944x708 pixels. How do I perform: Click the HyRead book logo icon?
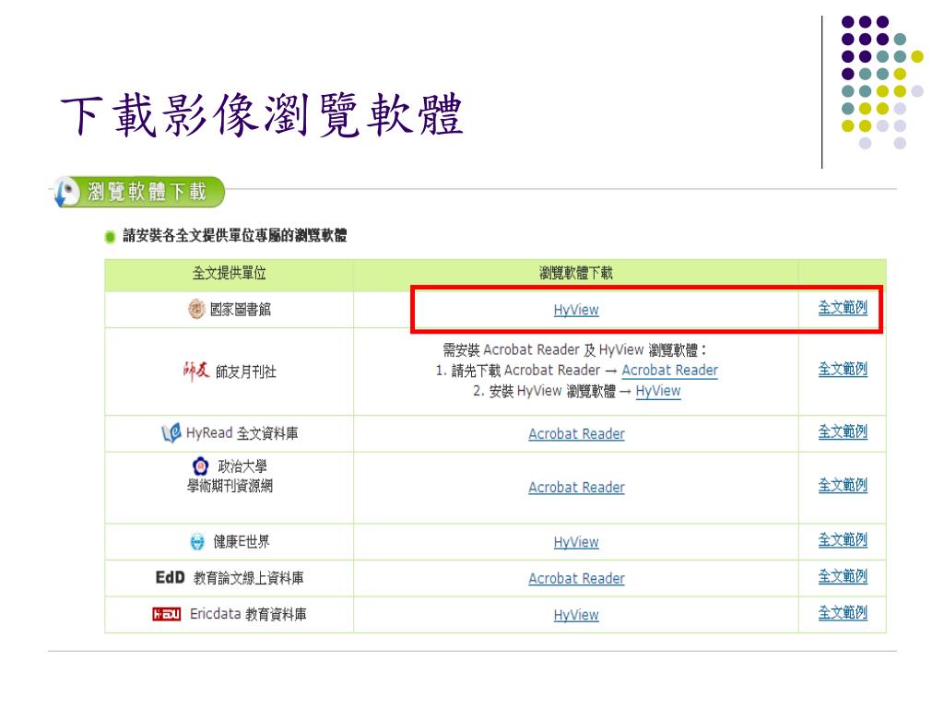pyautogui.click(x=171, y=433)
